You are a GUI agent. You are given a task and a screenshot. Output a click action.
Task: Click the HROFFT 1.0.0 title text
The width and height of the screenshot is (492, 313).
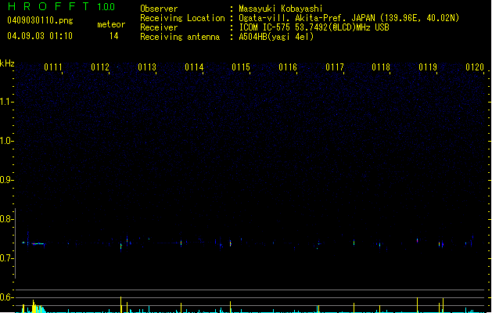(x=62, y=6)
